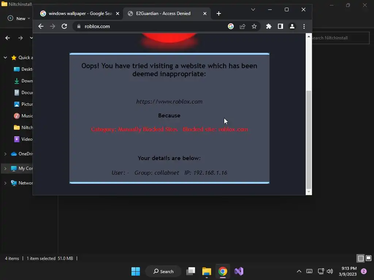Screen dimensions: 374x280
Task: Click Chrome's forward navigation arrow
Action: [x=53, y=26]
